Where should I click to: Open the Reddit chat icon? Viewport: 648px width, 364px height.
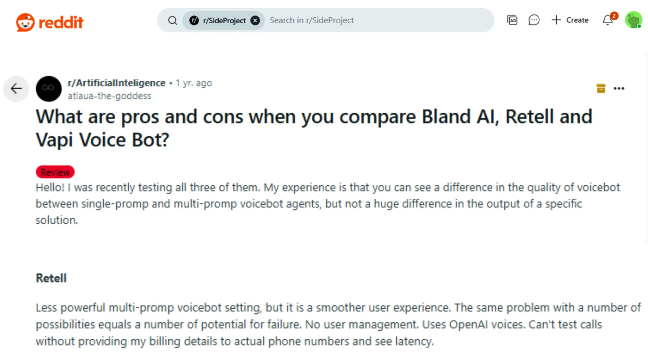point(534,20)
